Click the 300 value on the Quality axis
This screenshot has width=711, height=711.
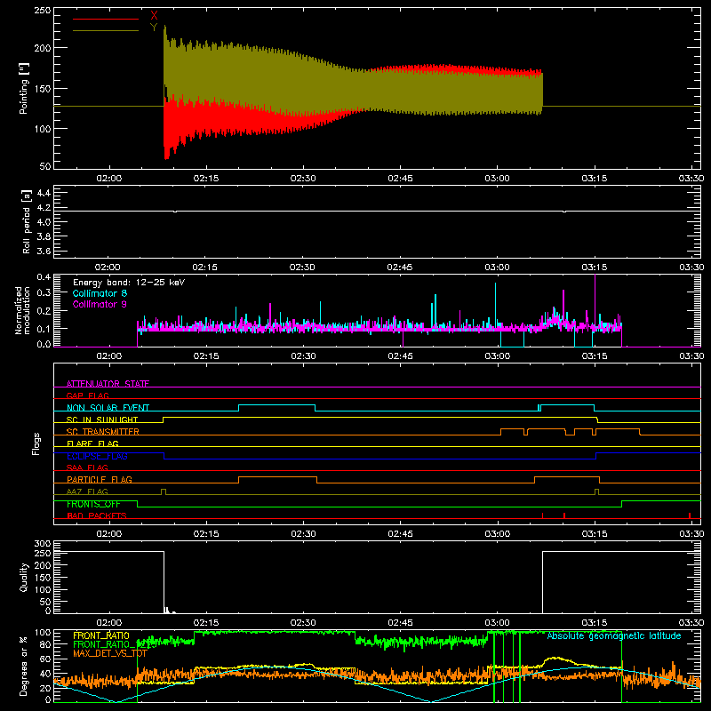pos(43,544)
